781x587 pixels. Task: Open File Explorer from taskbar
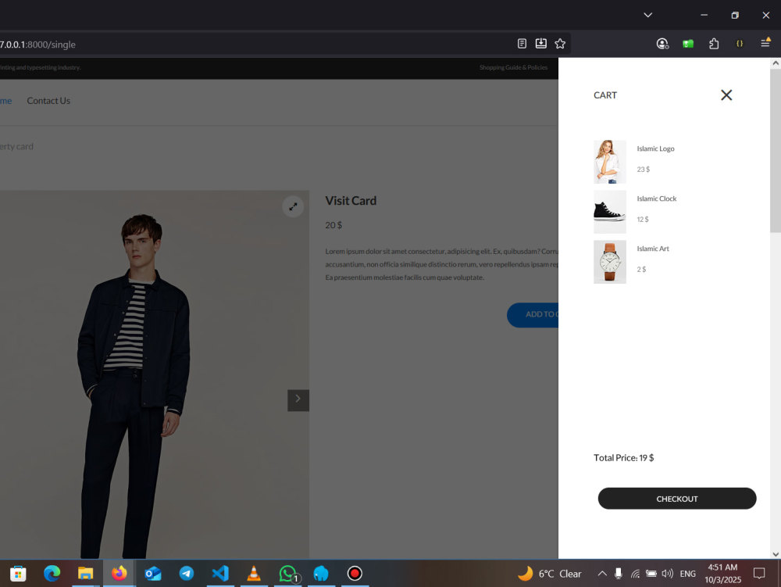85,574
